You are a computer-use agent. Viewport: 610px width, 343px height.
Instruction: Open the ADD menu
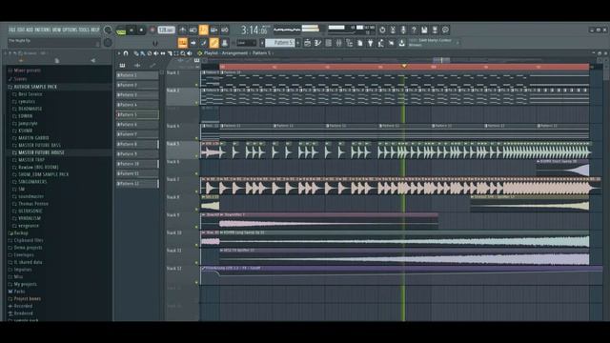[30, 30]
